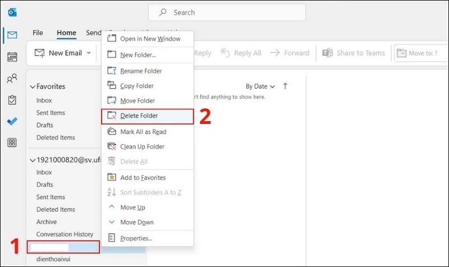Reverse sort order with up arrow
This screenshot has height=267, width=449.
(285, 86)
